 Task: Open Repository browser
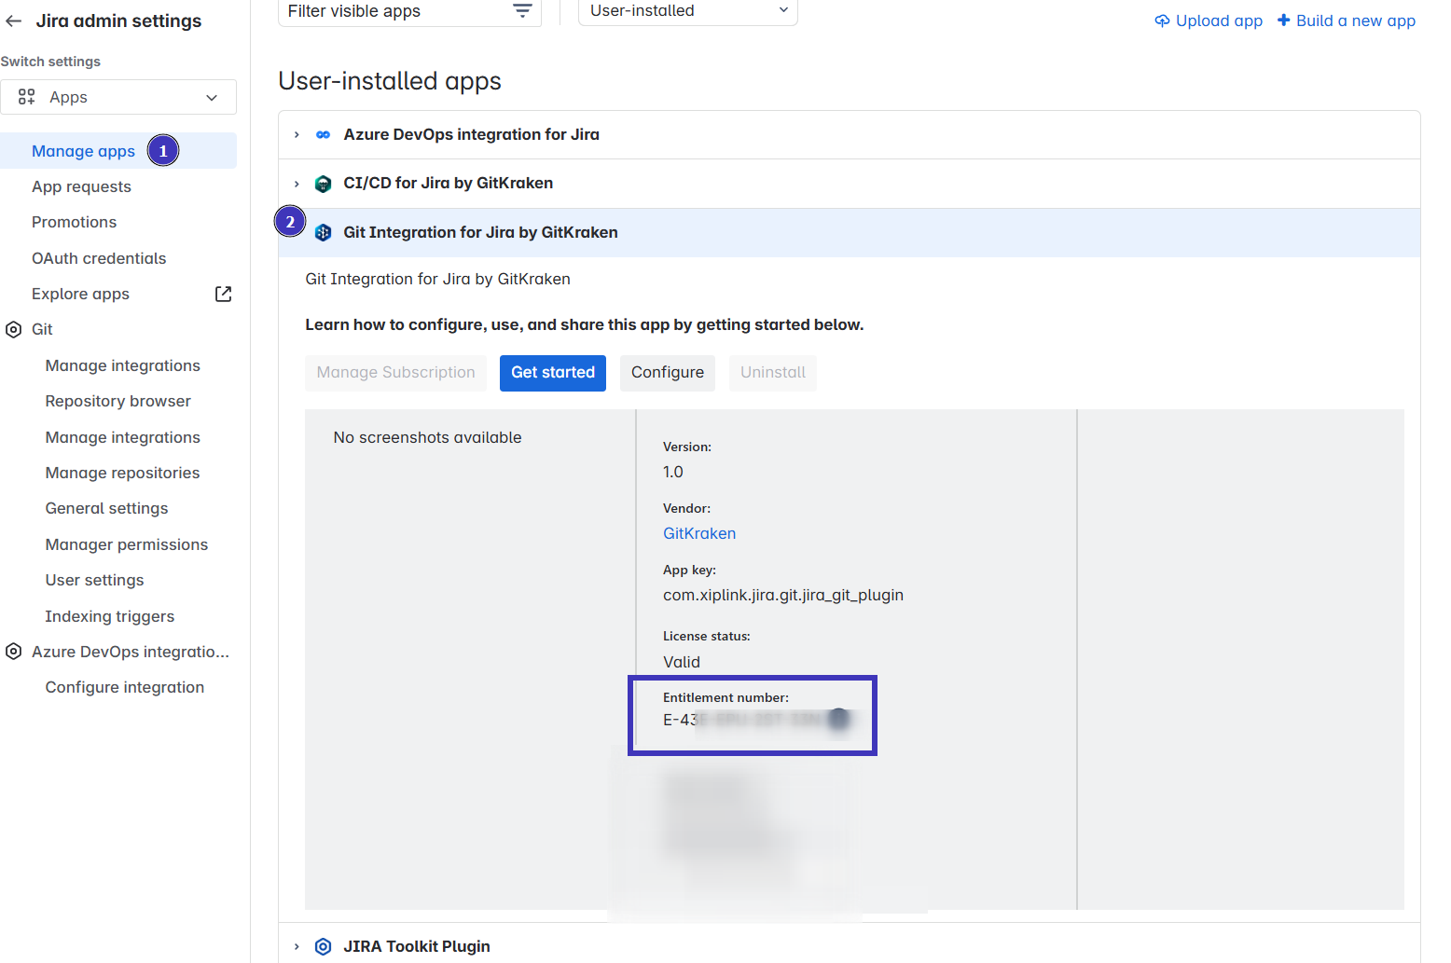point(117,401)
